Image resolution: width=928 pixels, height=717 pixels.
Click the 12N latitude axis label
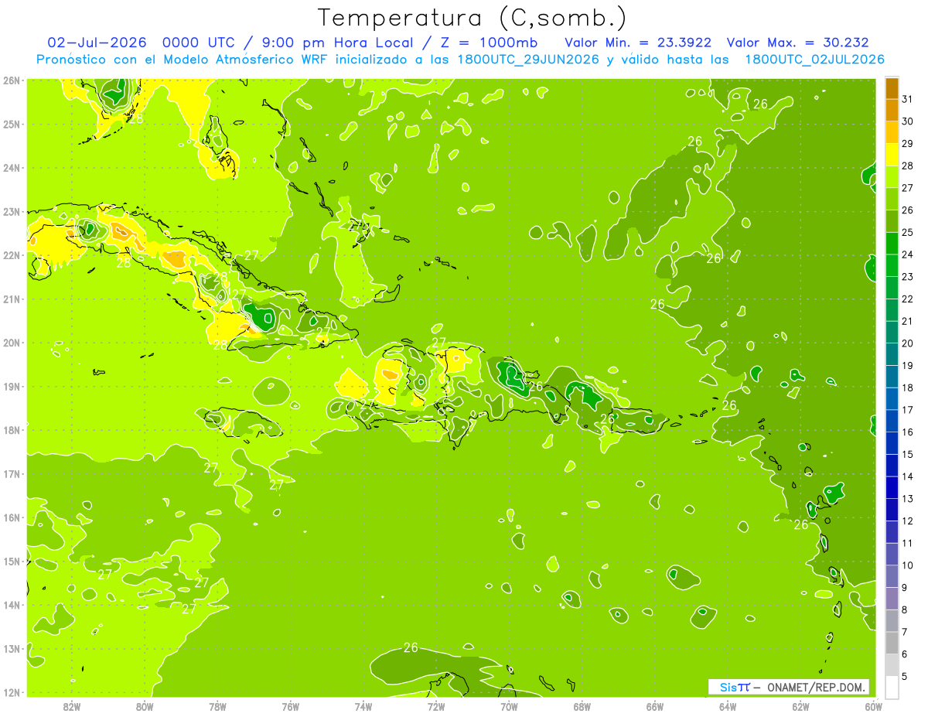[11, 692]
